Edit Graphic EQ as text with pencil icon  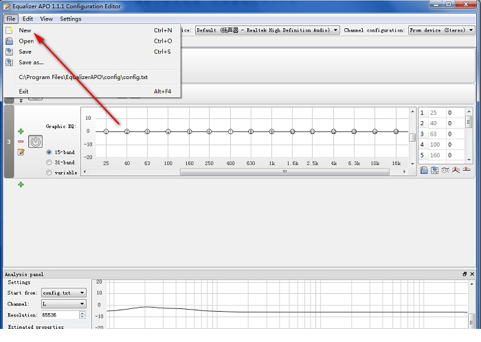click(21, 152)
